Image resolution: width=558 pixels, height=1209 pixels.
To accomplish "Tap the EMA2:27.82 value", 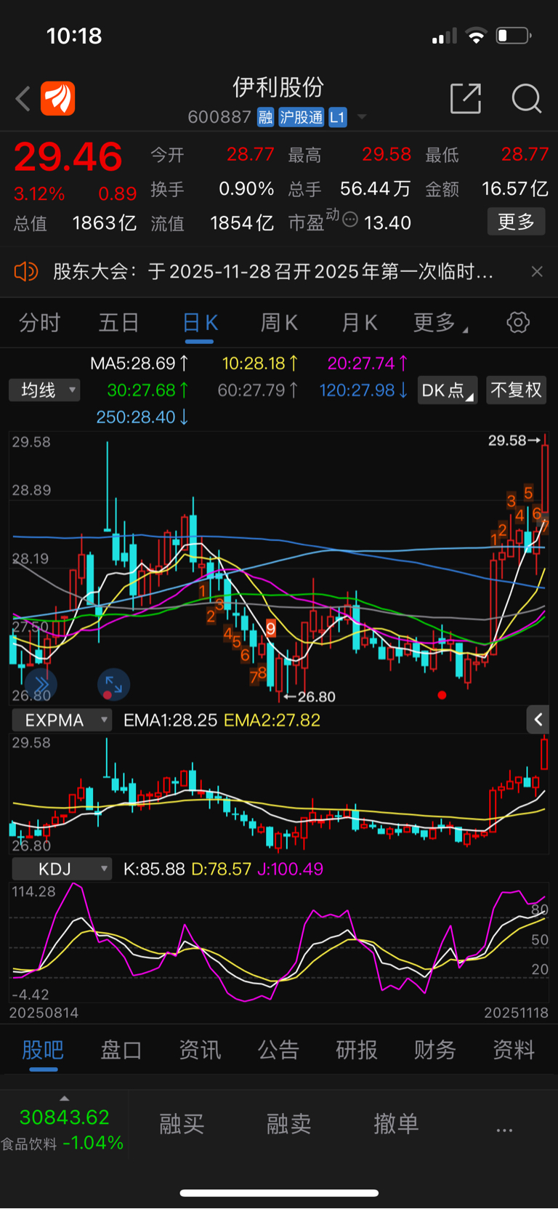I will [272, 720].
